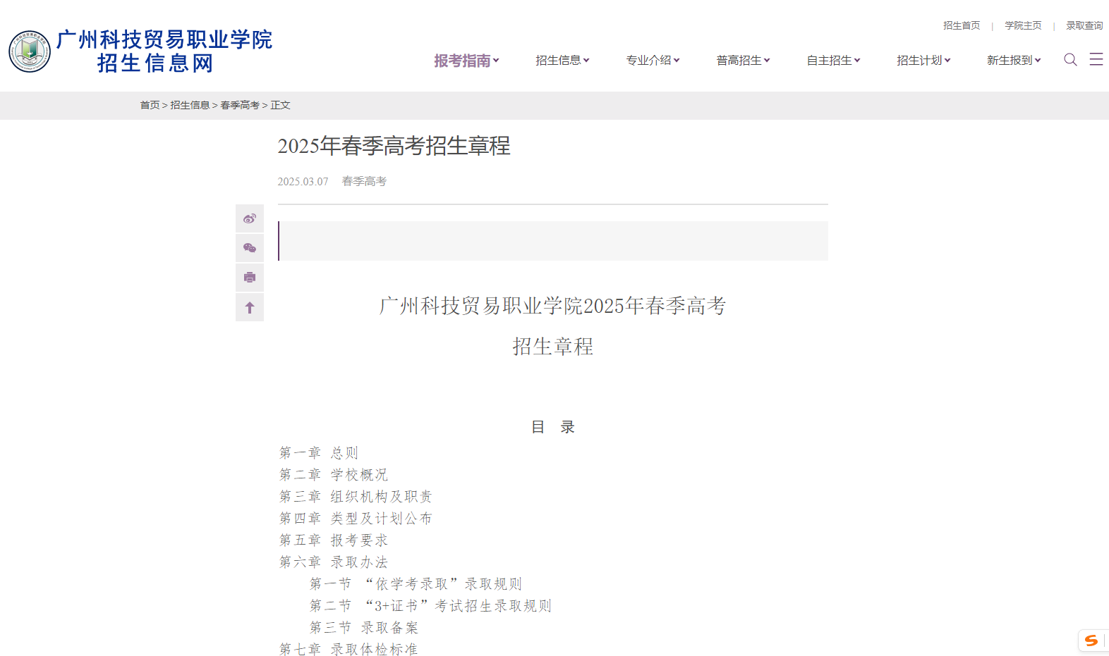Click 第七章 录取体检标准 line
The width and height of the screenshot is (1109, 656).
349,649
